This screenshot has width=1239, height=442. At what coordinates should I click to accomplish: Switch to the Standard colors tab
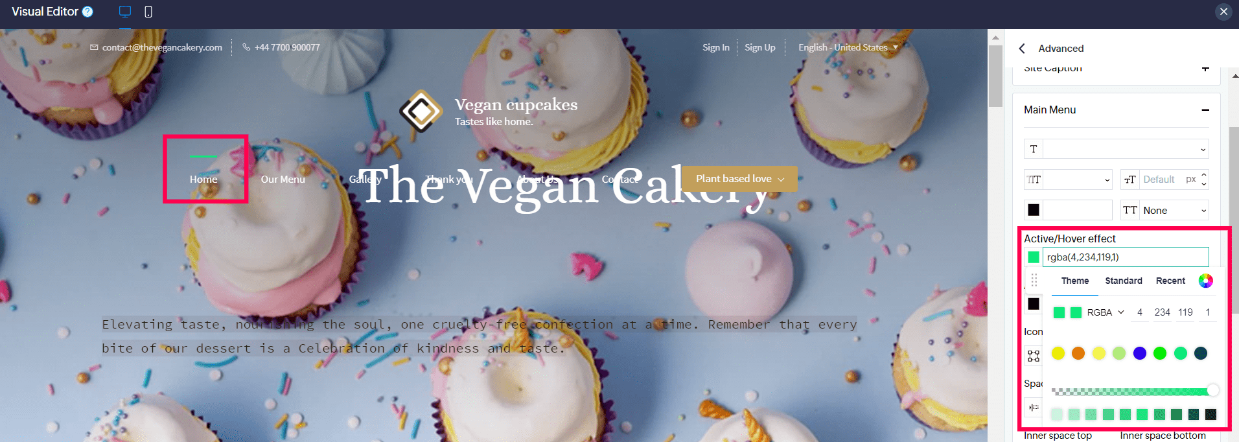pos(1124,281)
